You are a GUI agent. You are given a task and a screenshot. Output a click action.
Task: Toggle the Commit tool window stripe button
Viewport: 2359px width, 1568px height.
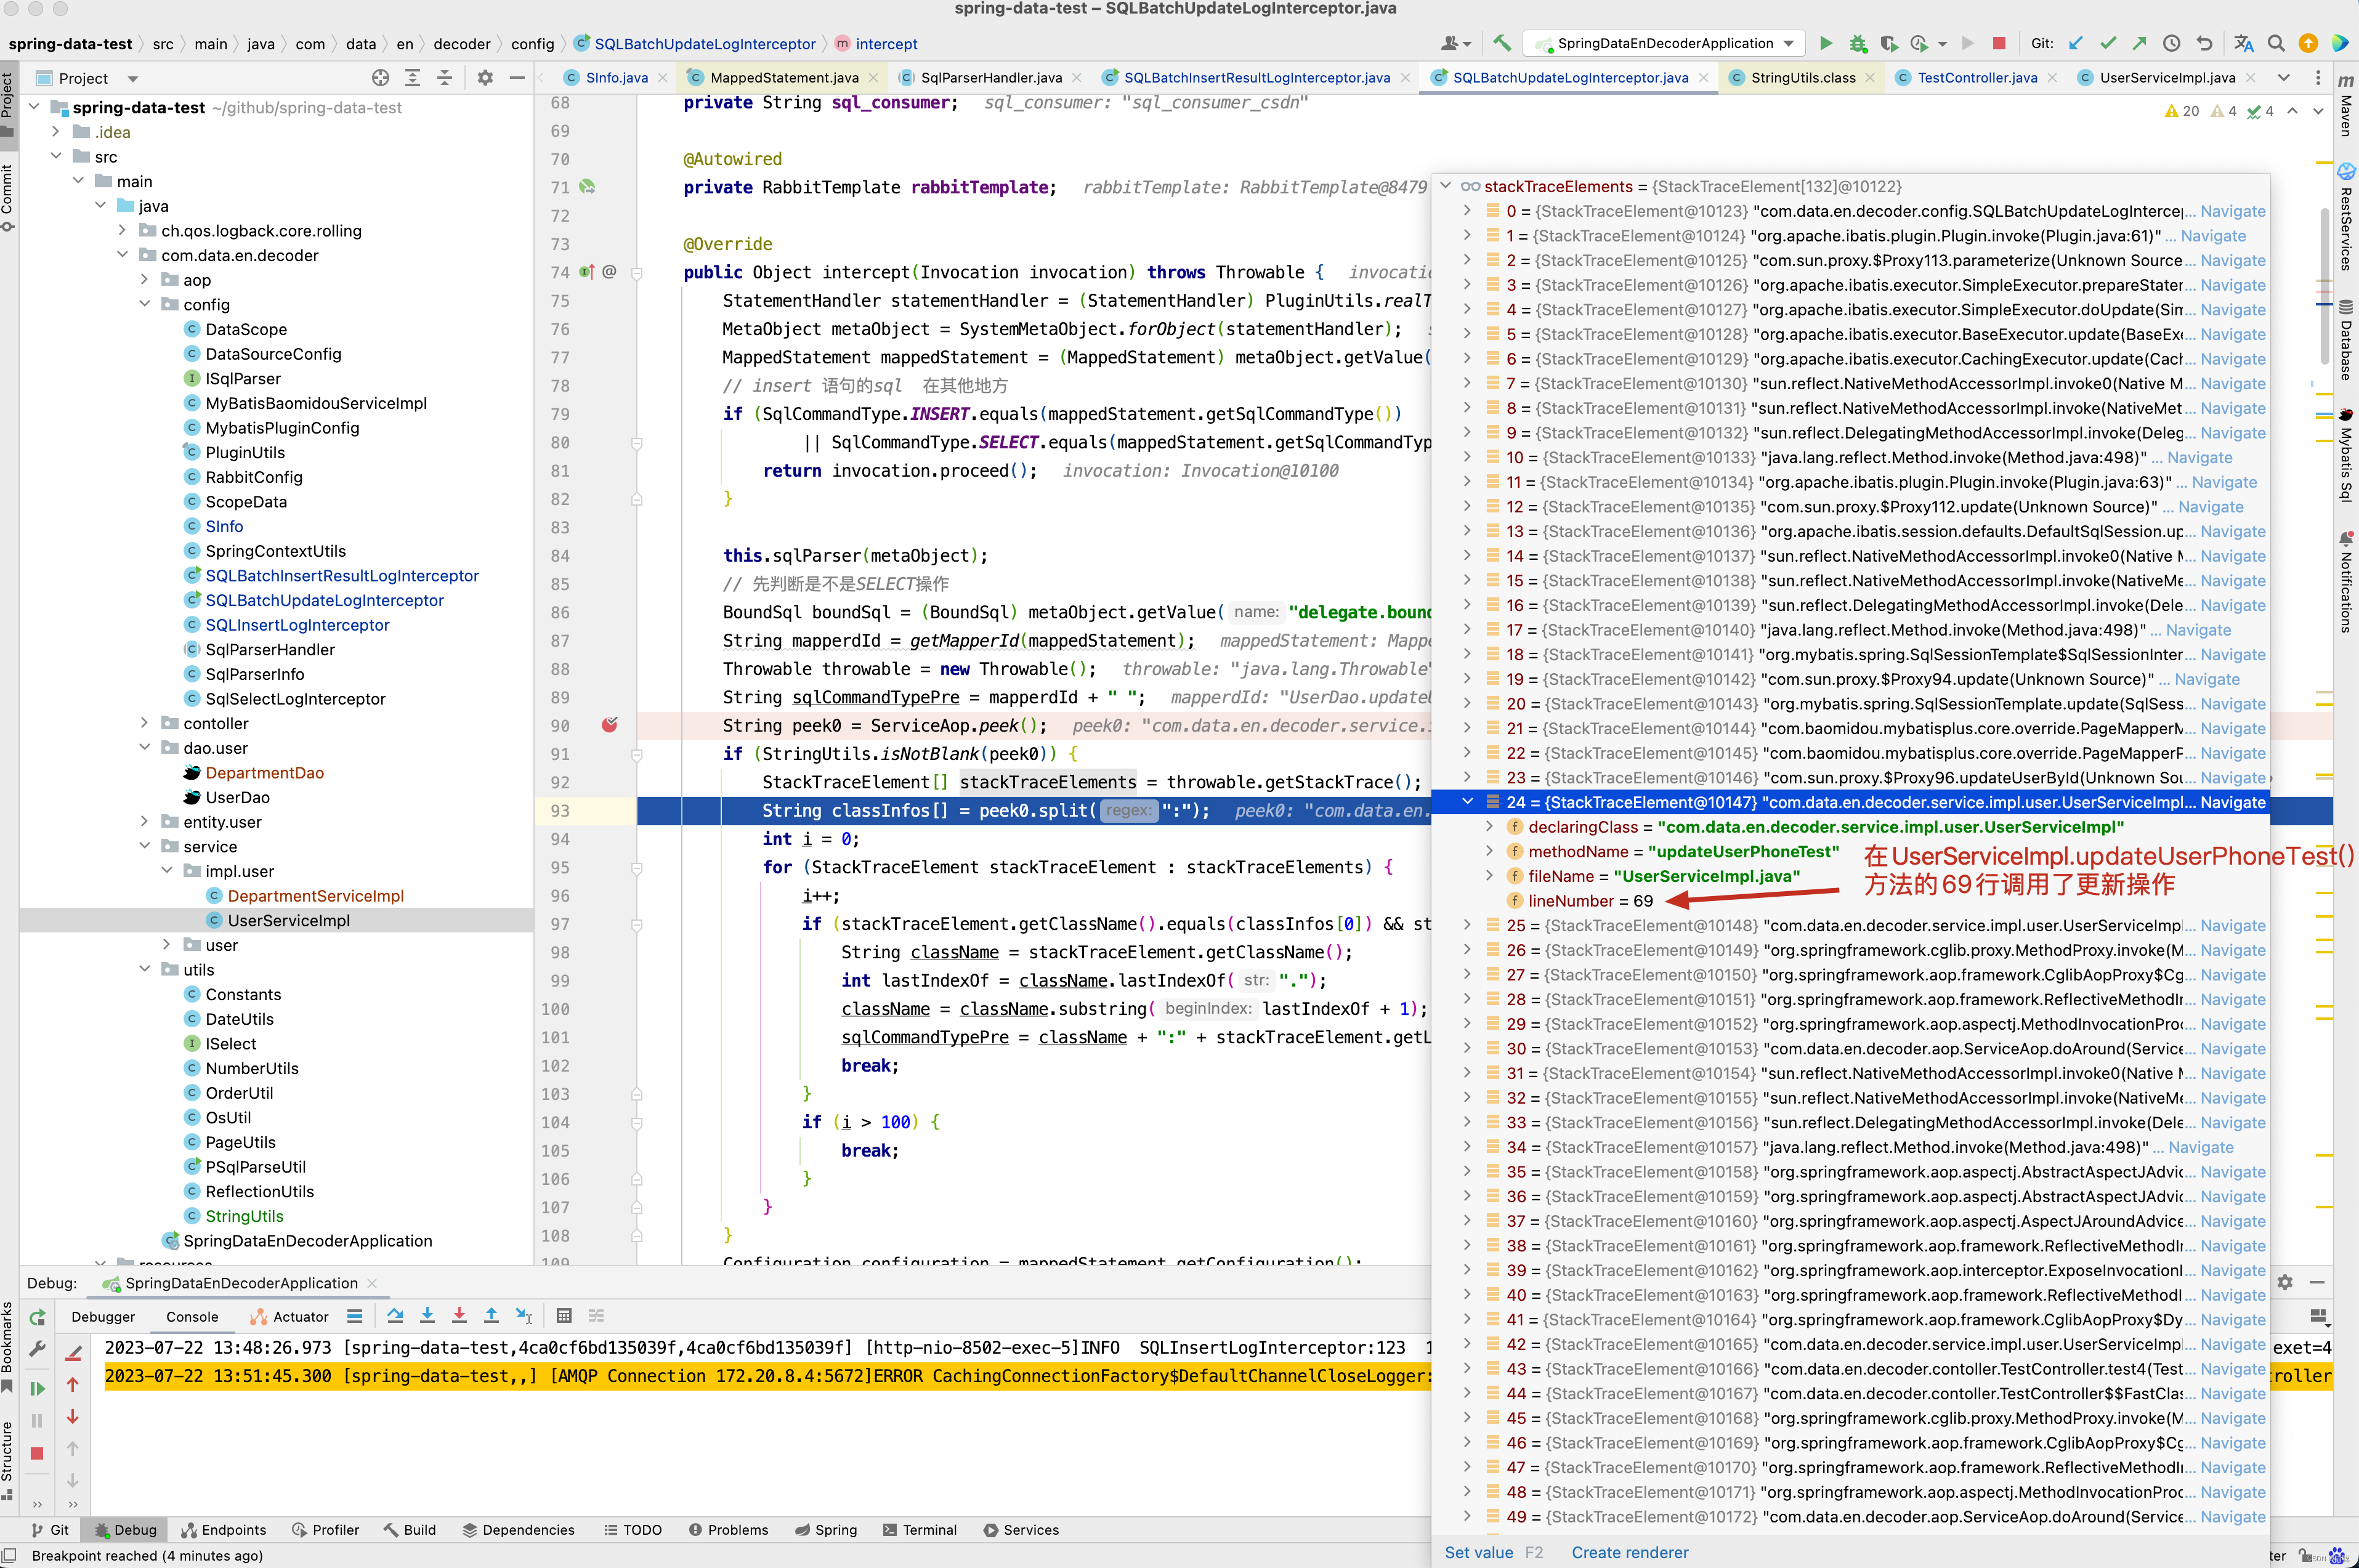pos(8,197)
